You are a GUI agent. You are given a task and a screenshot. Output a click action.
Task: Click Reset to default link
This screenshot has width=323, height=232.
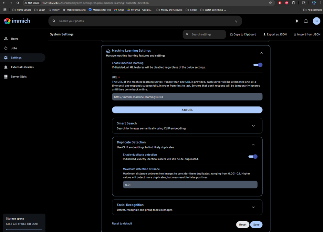pos(122,224)
